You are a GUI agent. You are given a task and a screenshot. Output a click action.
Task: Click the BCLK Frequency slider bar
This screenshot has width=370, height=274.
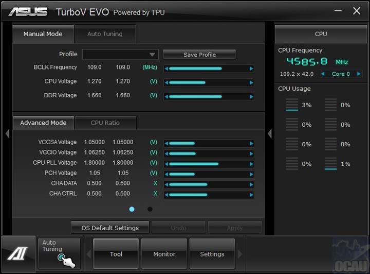point(209,69)
